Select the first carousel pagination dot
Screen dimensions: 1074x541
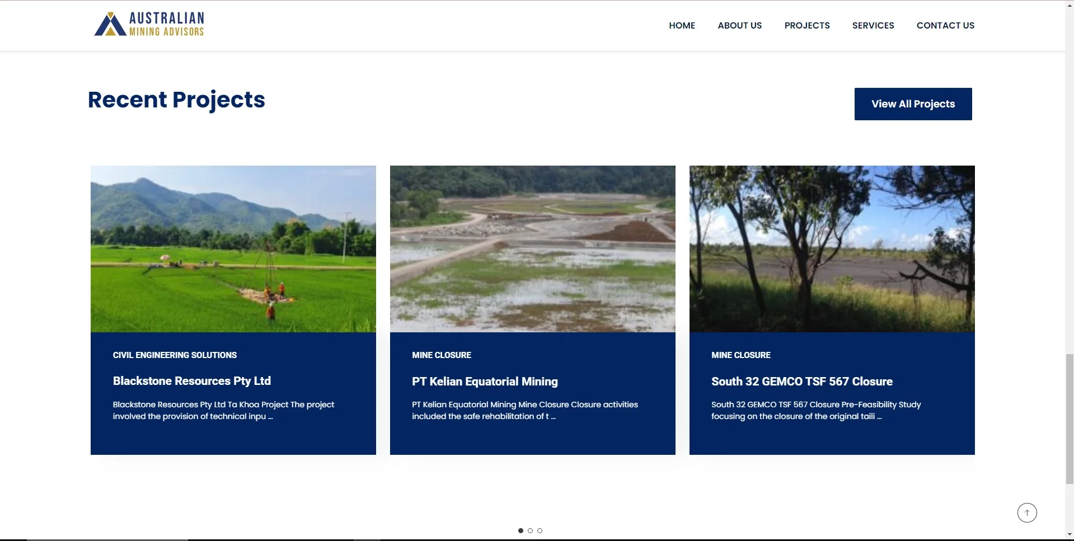point(520,530)
